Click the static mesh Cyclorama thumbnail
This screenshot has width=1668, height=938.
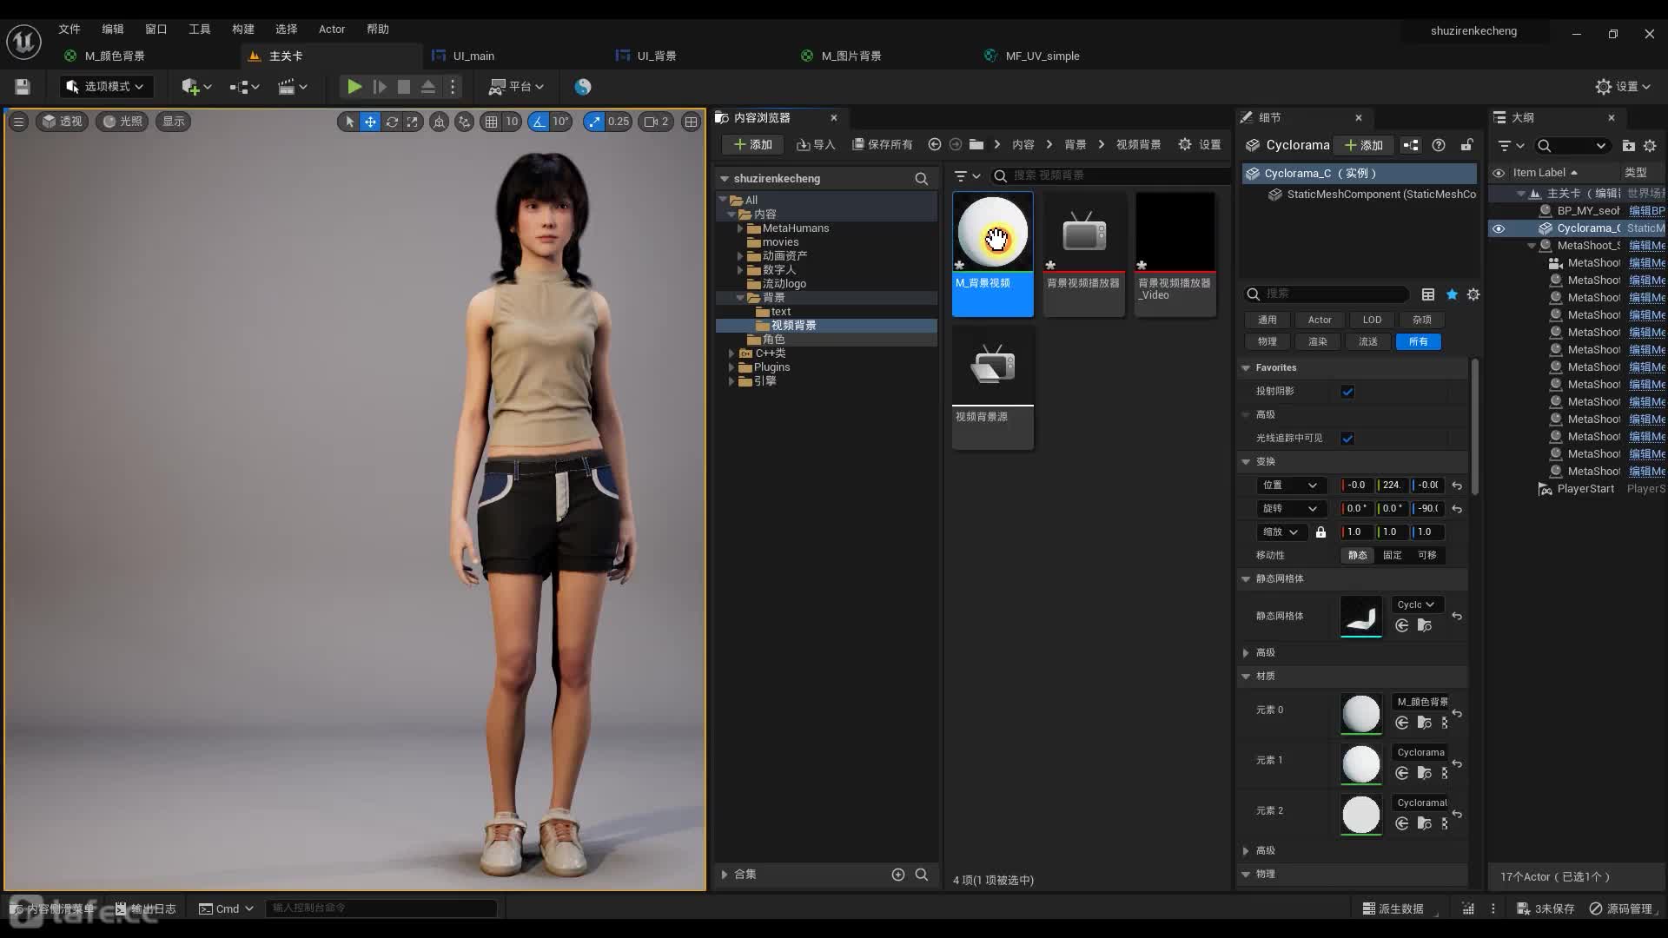coord(1360,616)
